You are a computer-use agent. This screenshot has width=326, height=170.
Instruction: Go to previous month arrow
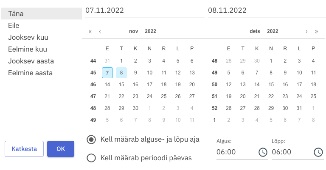100,31
